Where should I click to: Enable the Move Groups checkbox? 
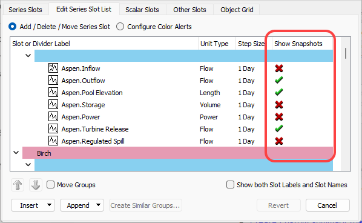pyautogui.click(x=51, y=185)
